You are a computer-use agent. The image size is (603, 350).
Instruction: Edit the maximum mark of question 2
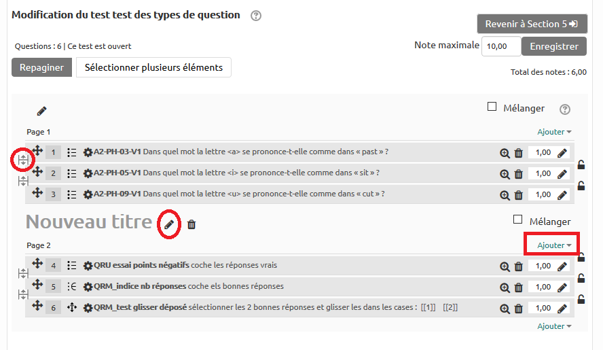tap(562, 174)
